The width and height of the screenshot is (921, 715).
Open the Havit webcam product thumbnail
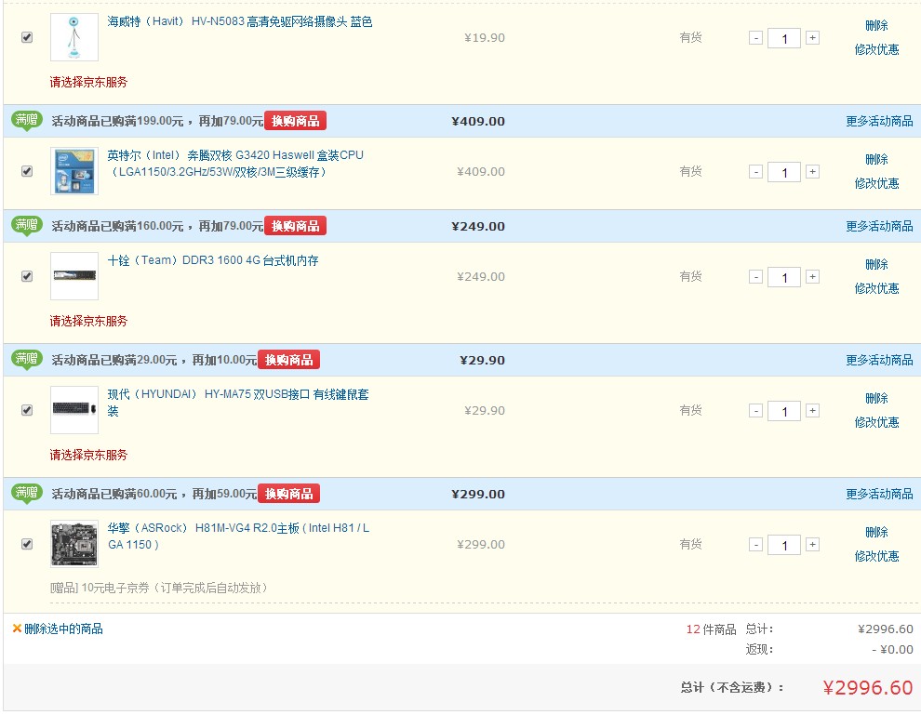74,37
